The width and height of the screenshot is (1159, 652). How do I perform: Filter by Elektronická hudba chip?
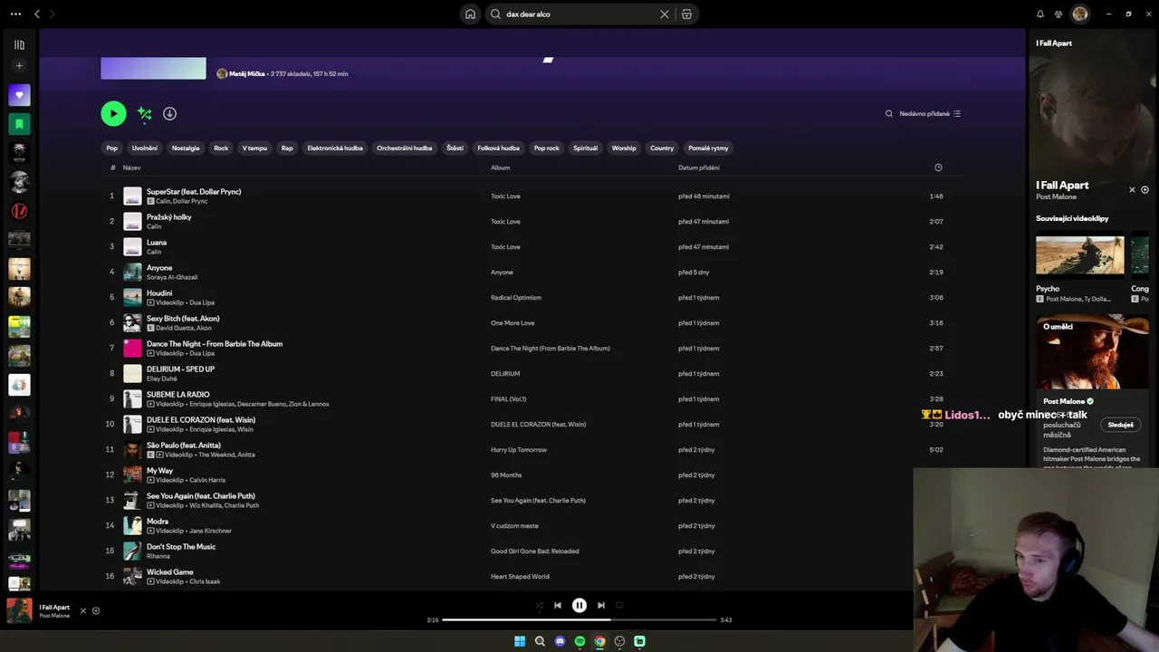pyautogui.click(x=335, y=148)
